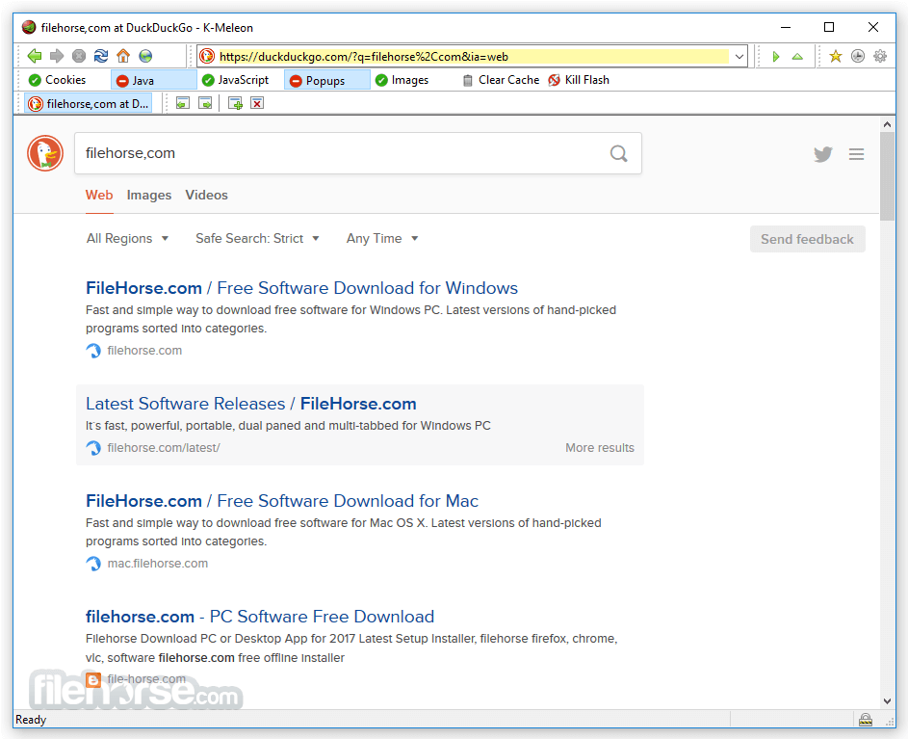Open DuckDuckGo Twitter bird icon
The height and width of the screenshot is (739, 908).
click(822, 153)
